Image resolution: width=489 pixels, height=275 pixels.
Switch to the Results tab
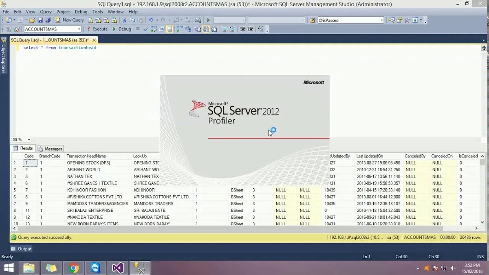23,148
